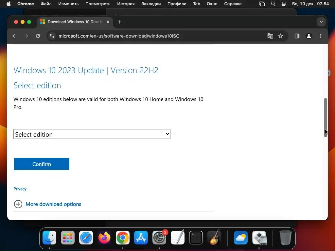Image resolution: width=335 pixels, height=251 pixels.
Task: Open TextEdit from the Dock
Action: tap(178, 238)
